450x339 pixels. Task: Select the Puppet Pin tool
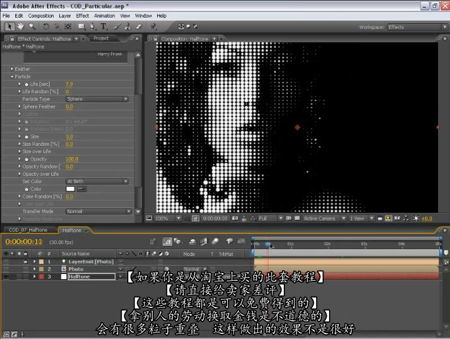tap(153, 27)
